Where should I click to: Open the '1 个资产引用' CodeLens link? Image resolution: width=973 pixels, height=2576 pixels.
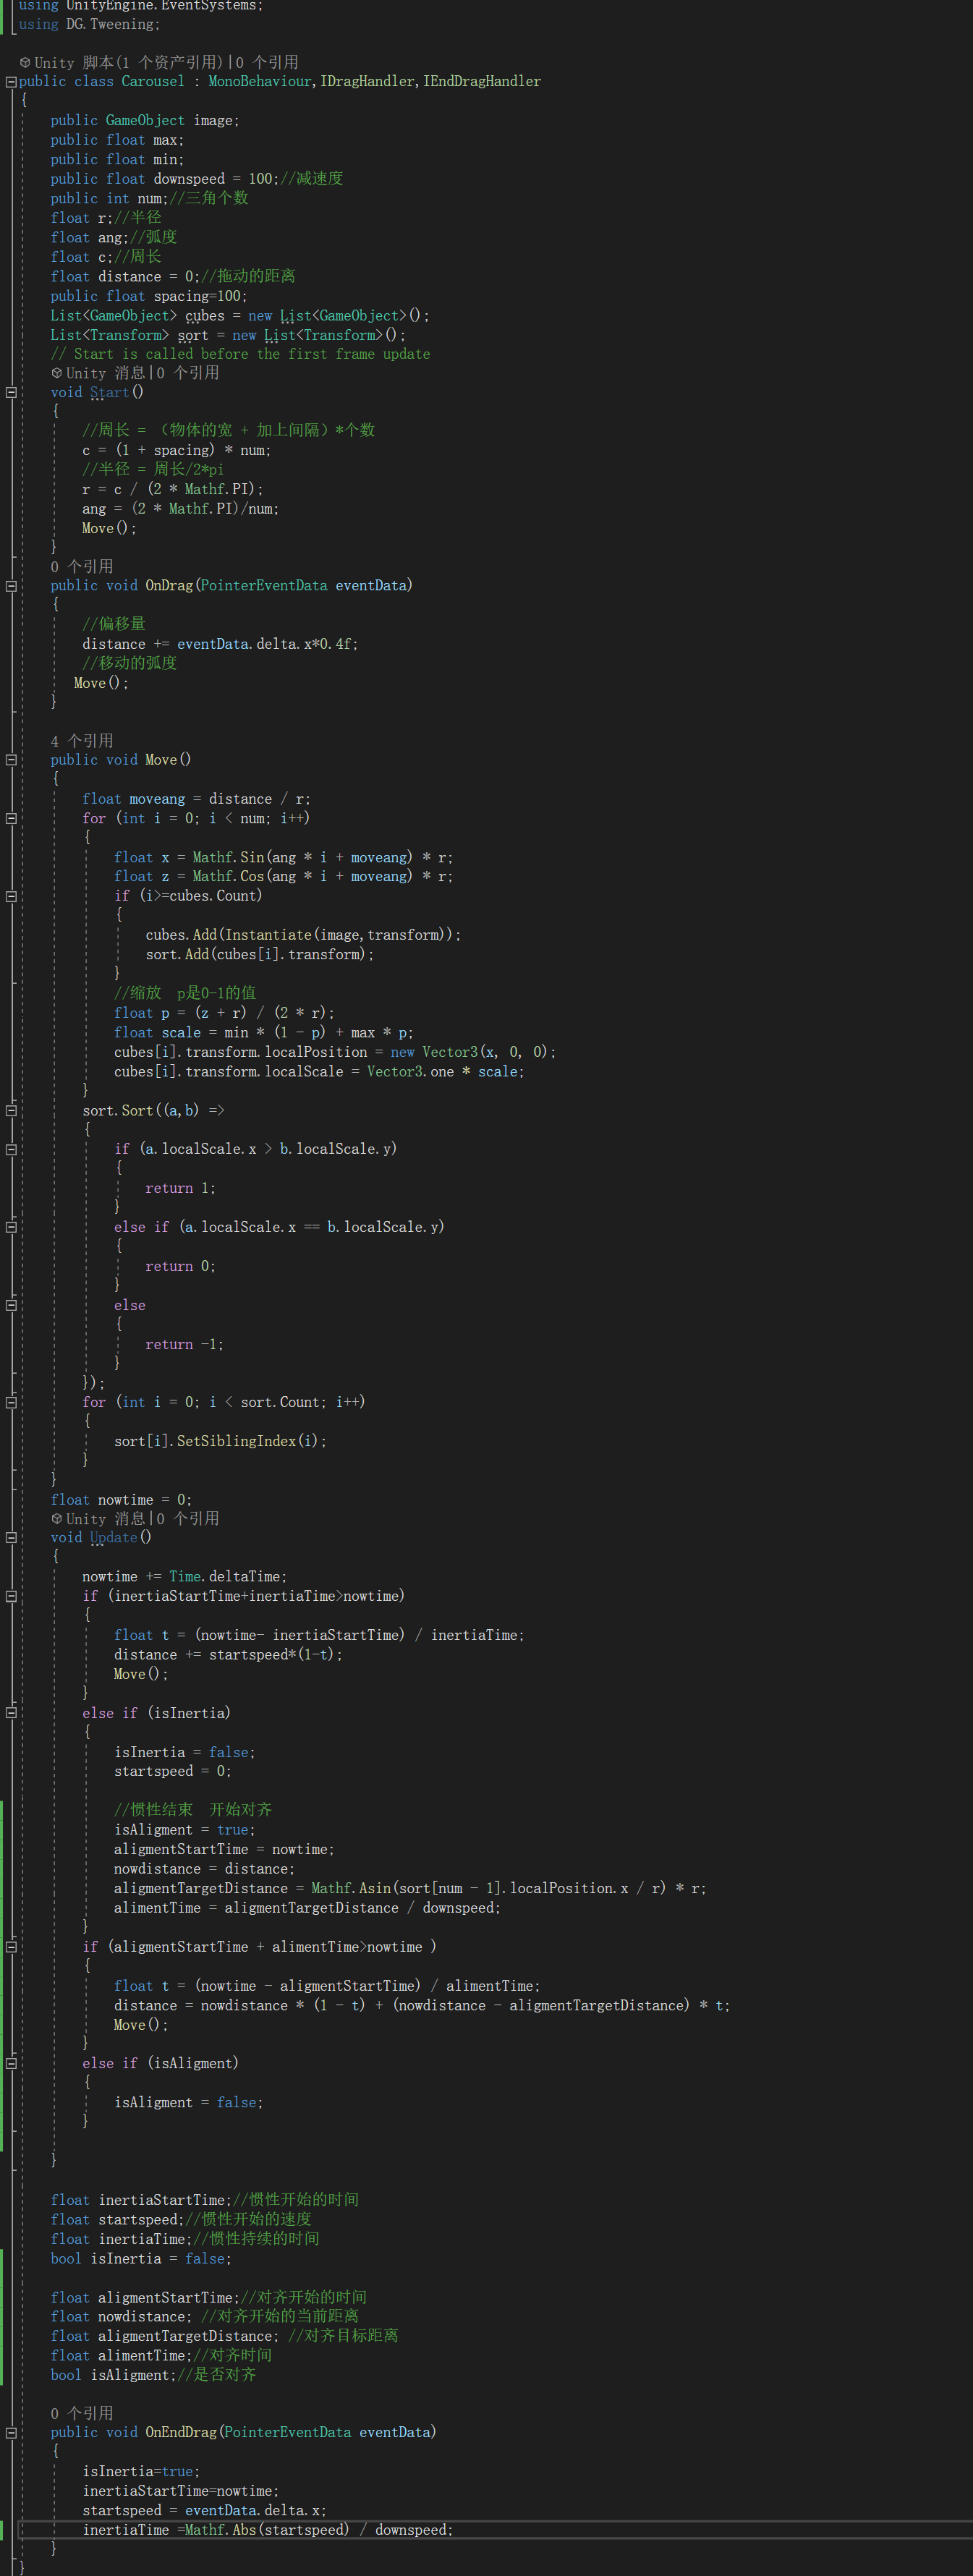click(x=170, y=63)
